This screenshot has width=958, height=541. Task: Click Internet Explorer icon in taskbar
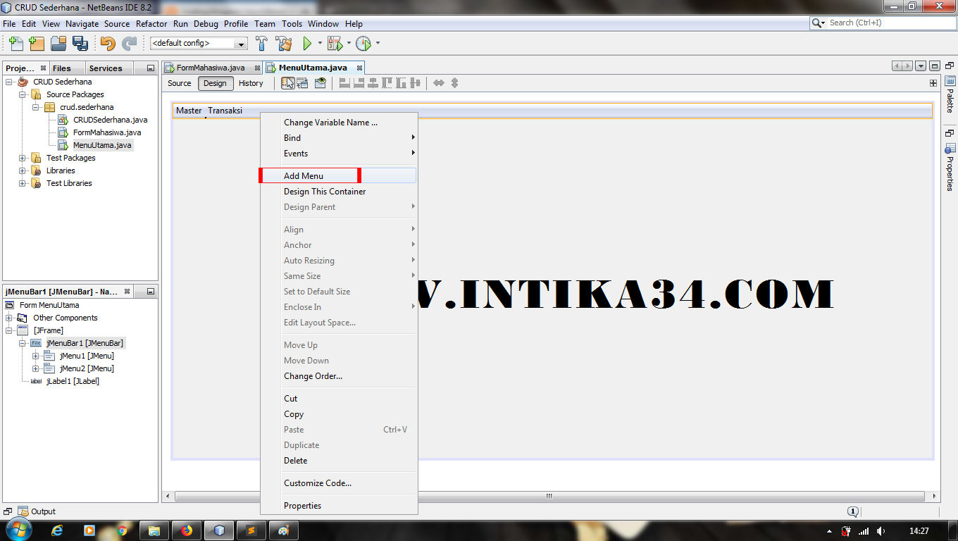coord(58,530)
